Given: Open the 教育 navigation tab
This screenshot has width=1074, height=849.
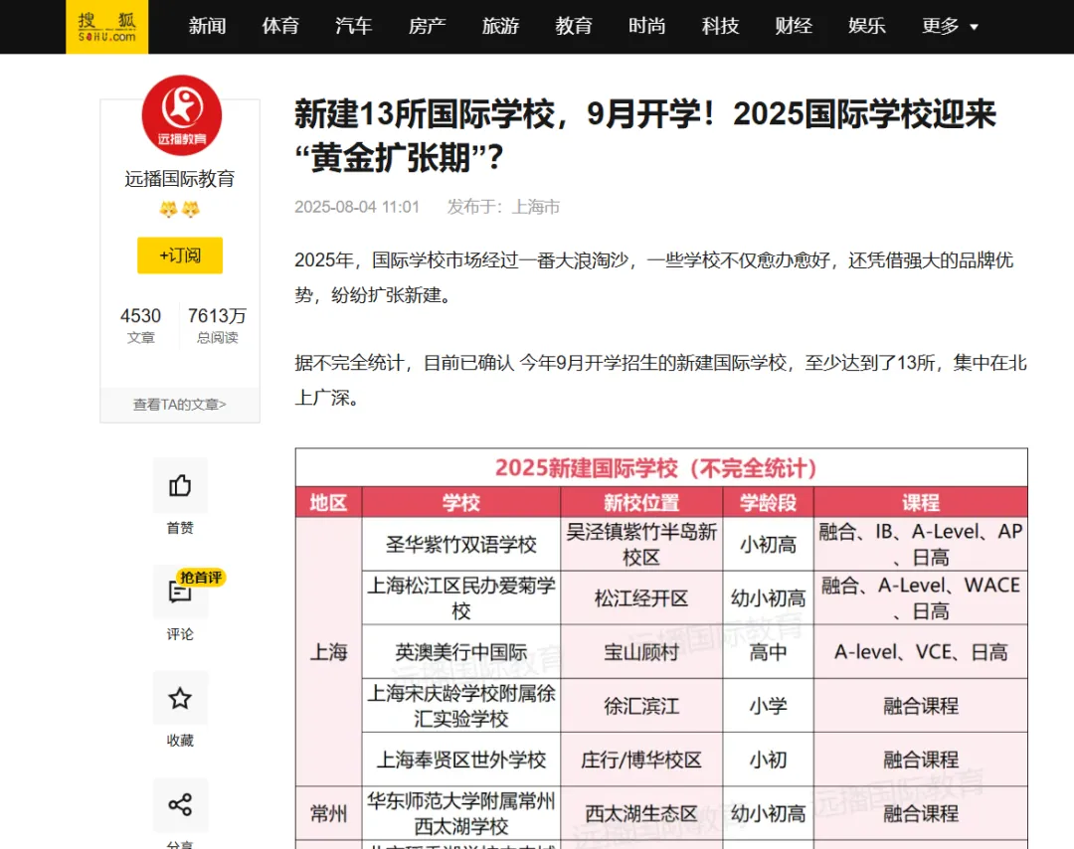Looking at the screenshot, I should [x=574, y=26].
